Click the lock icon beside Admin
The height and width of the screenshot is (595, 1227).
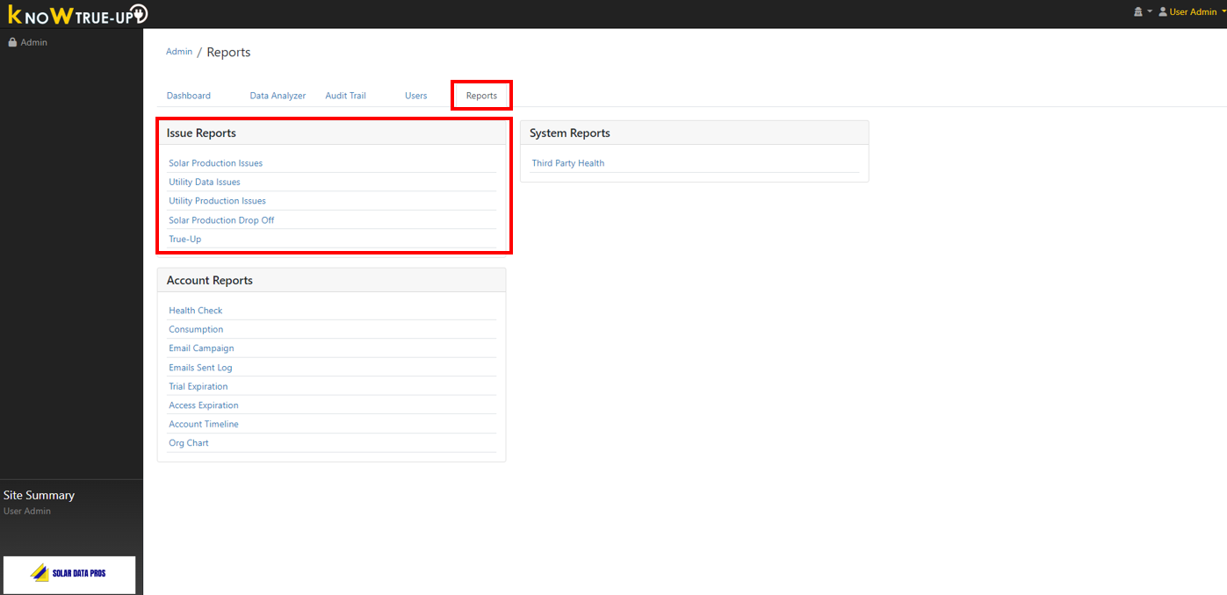click(x=12, y=42)
